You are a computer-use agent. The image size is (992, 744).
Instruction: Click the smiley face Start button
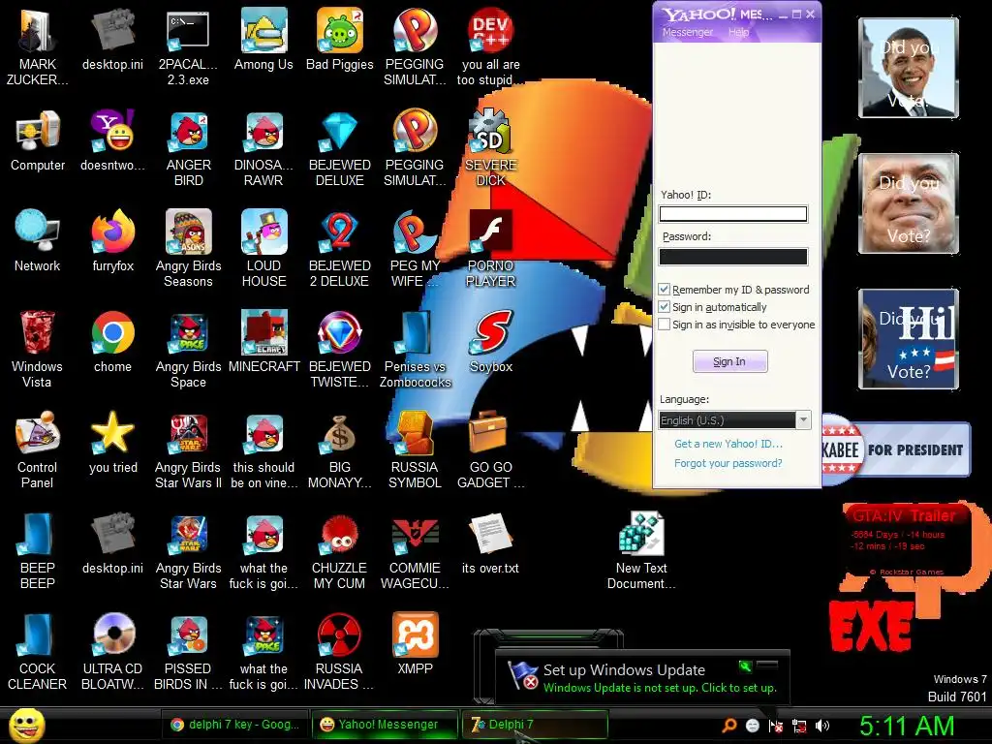[26, 725]
